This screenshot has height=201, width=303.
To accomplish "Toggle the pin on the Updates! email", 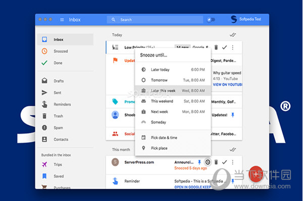I will click(233, 115).
